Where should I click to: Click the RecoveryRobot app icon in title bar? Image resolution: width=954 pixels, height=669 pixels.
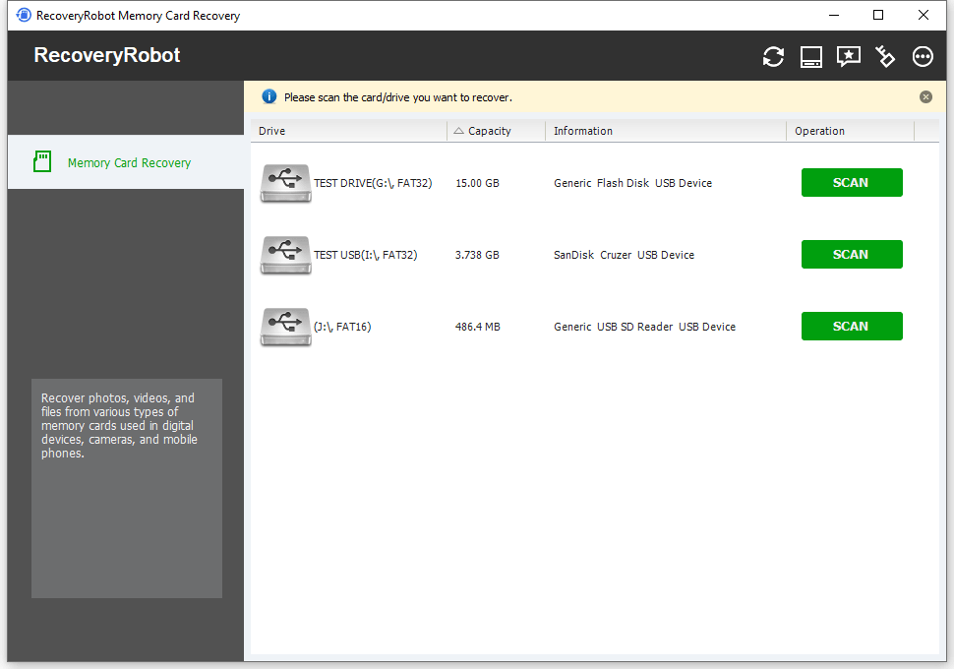tap(22, 15)
